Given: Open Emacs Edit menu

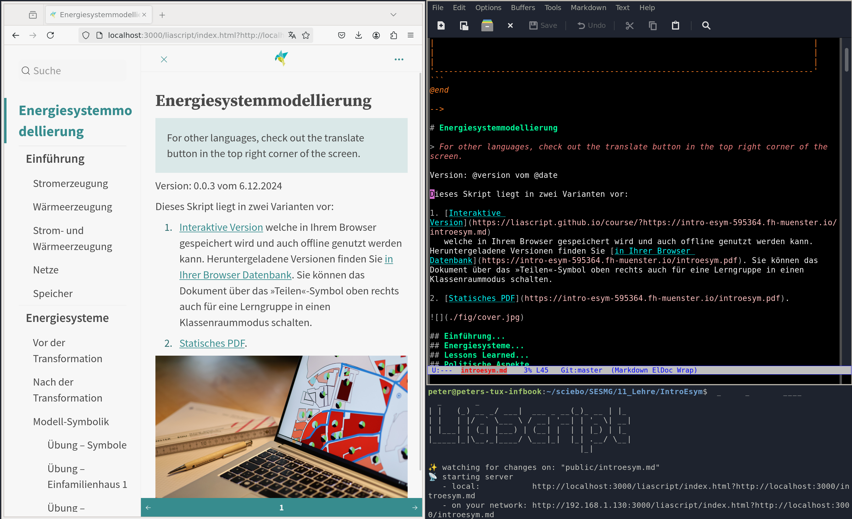Looking at the screenshot, I should [x=459, y=8].
